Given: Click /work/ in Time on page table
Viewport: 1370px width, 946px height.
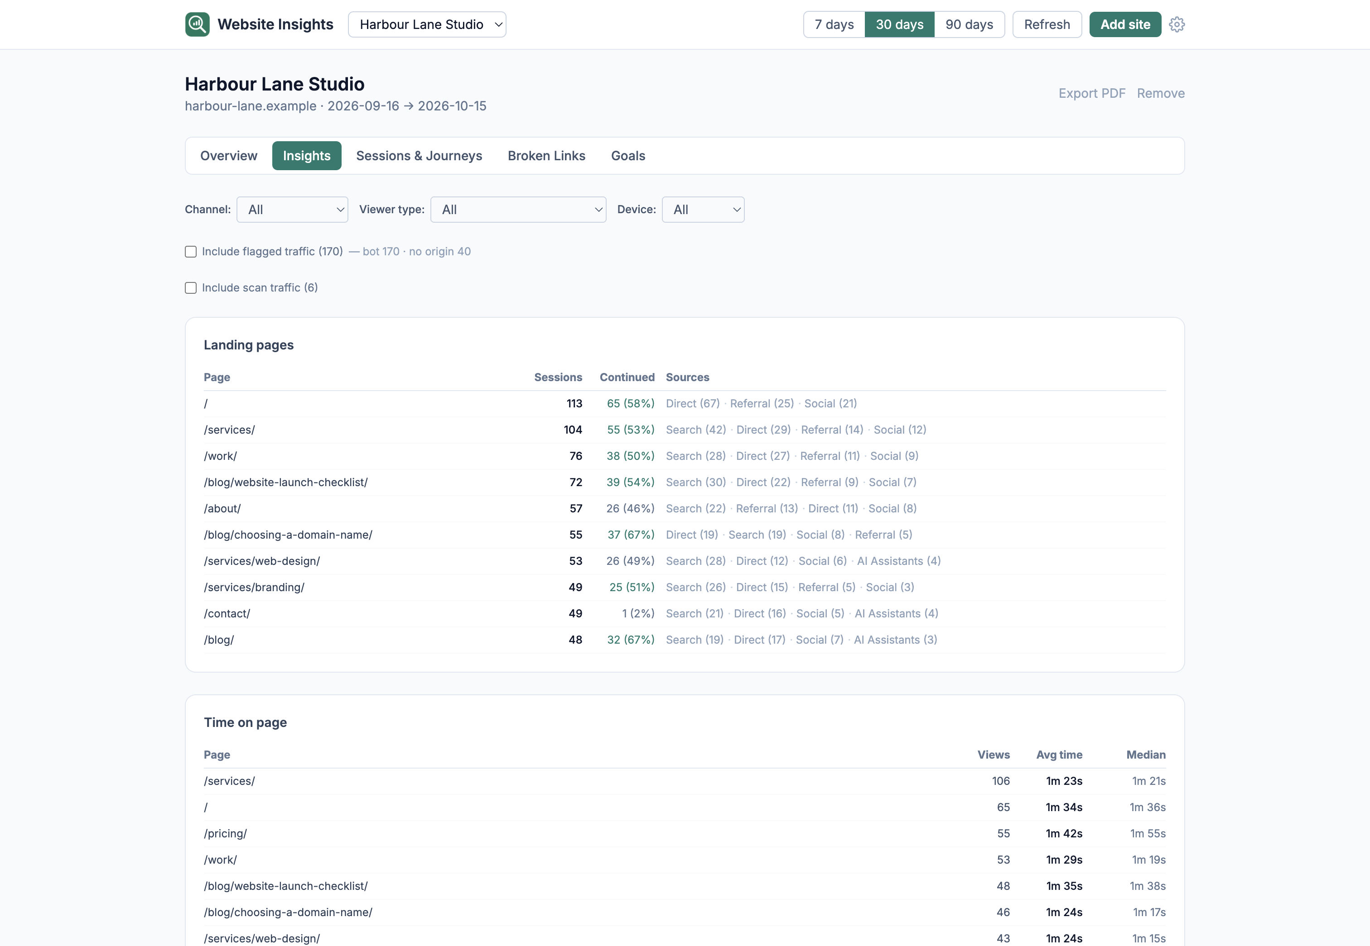Looking at the screenshot, I should tap(220, 860).
